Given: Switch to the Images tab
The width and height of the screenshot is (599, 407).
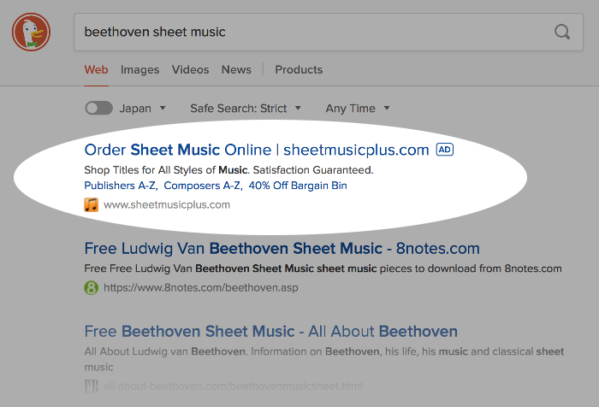Looking at the screenshot, I should [x=139, y=70].
